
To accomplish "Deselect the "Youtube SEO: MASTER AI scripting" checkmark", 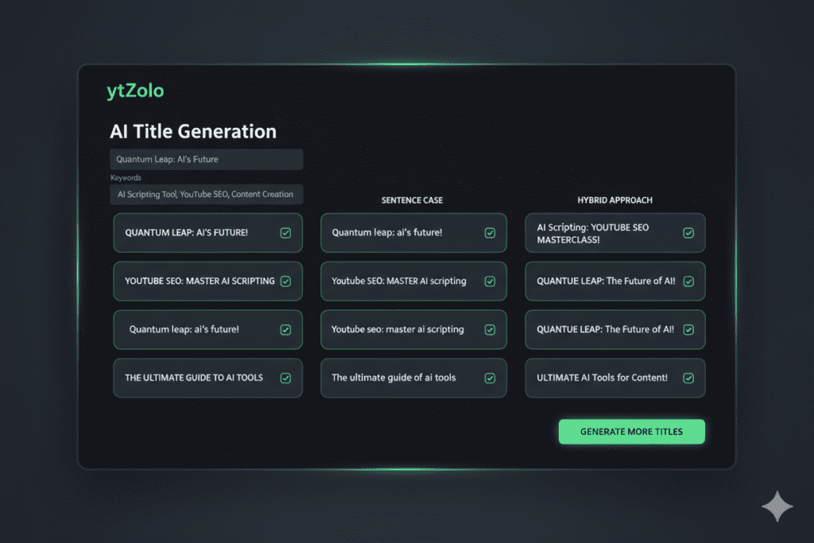I will point(490,281).
